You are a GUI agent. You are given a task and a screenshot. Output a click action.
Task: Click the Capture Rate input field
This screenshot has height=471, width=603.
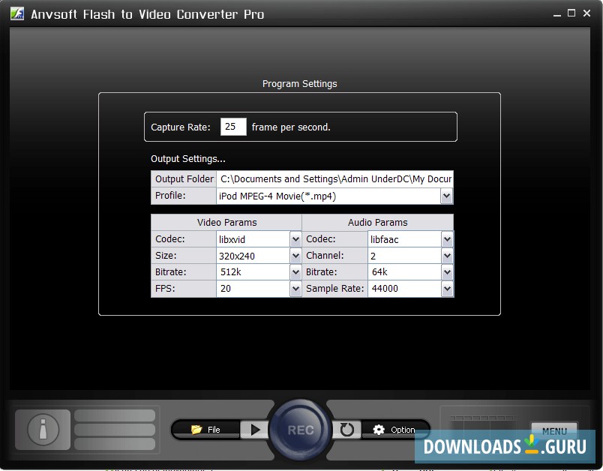(x=233, y=127)
